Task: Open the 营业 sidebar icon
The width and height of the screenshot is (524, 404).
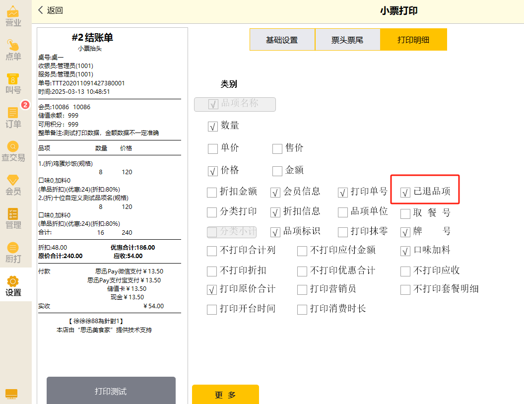Action: point(13,16)
